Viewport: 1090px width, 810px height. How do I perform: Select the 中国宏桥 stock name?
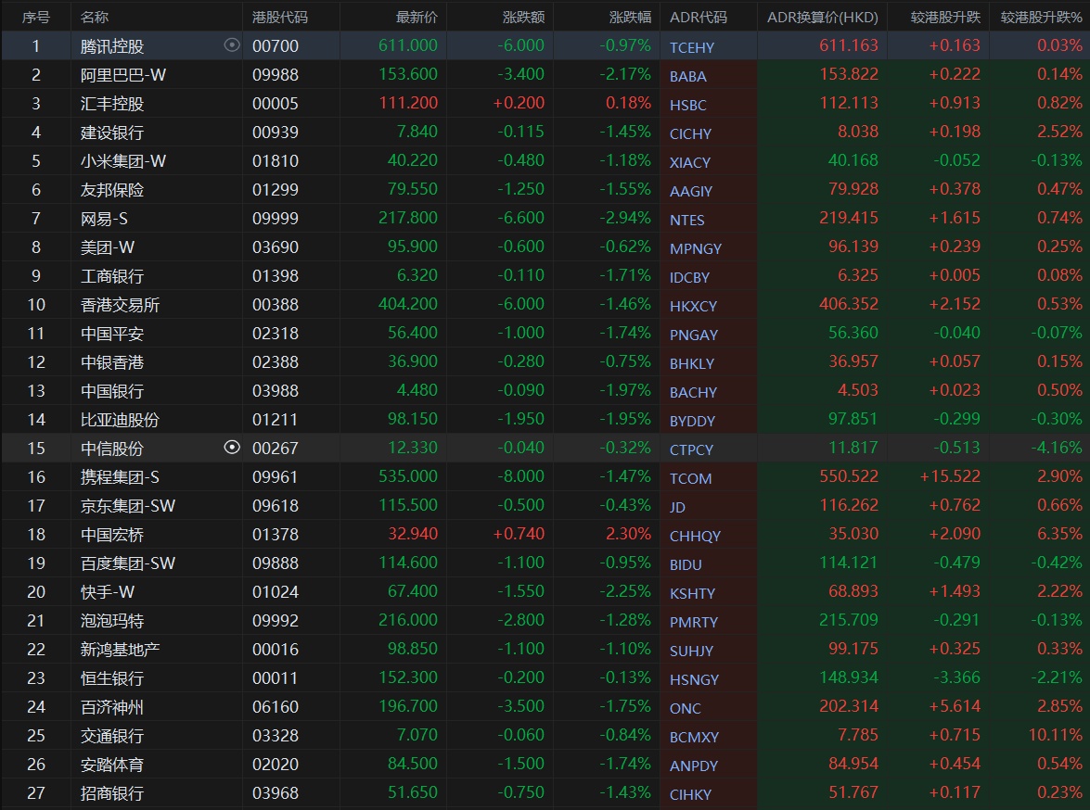(112, 535)
